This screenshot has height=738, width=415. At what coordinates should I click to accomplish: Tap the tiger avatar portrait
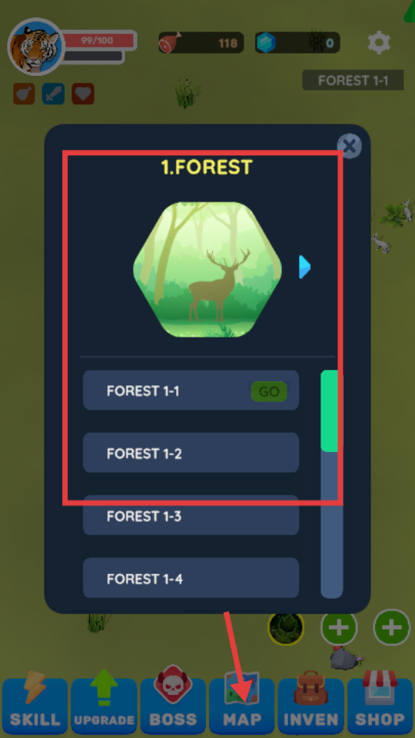tap(36, 46)
